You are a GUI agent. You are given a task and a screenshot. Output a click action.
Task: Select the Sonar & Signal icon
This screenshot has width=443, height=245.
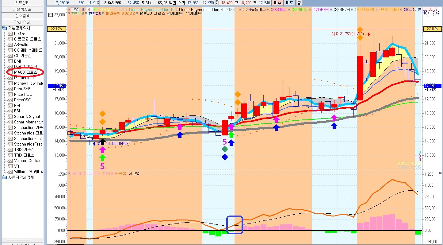coord(10,117)
